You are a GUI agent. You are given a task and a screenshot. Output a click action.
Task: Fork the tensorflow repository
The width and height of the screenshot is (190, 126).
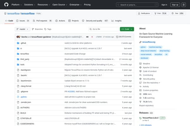(160, 13)
